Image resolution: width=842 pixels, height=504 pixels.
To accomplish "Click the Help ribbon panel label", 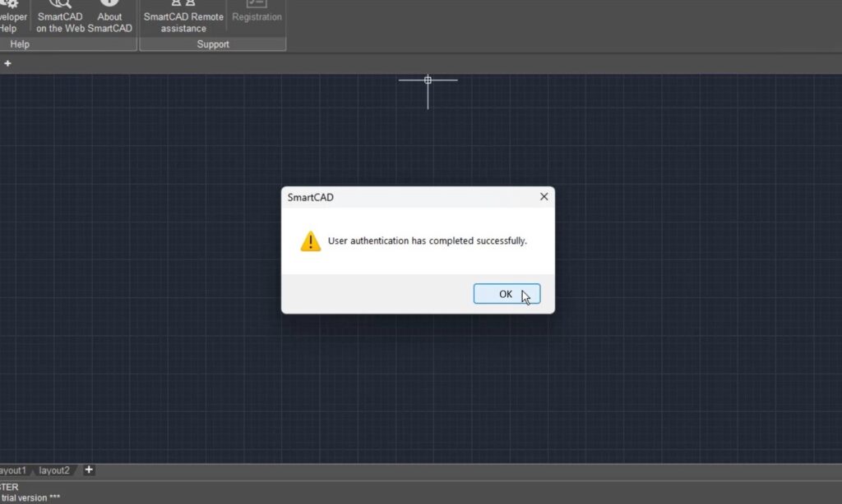I will click(20, 44).
